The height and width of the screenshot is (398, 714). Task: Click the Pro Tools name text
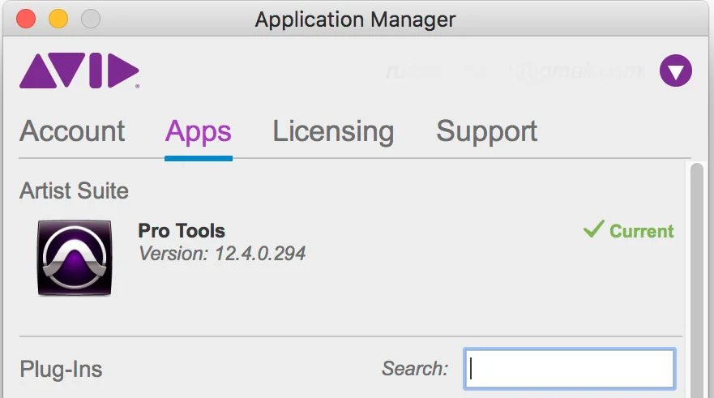(182, 231)
